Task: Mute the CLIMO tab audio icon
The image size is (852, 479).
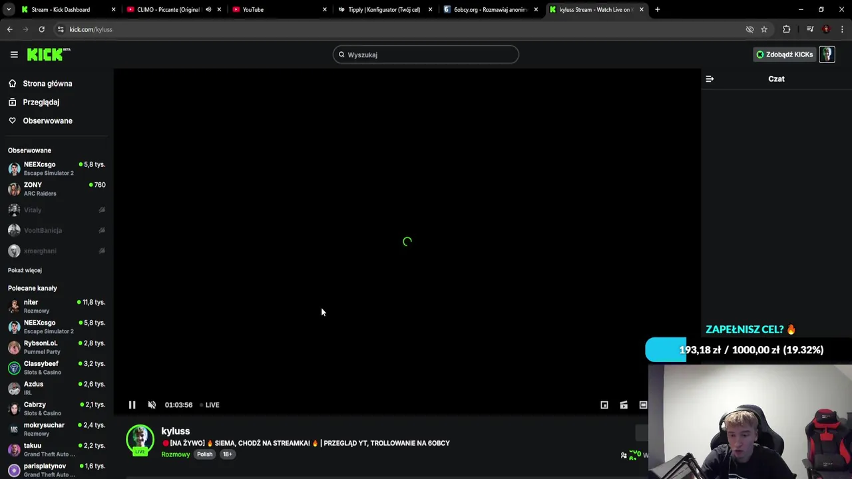Action: [208, 9]
